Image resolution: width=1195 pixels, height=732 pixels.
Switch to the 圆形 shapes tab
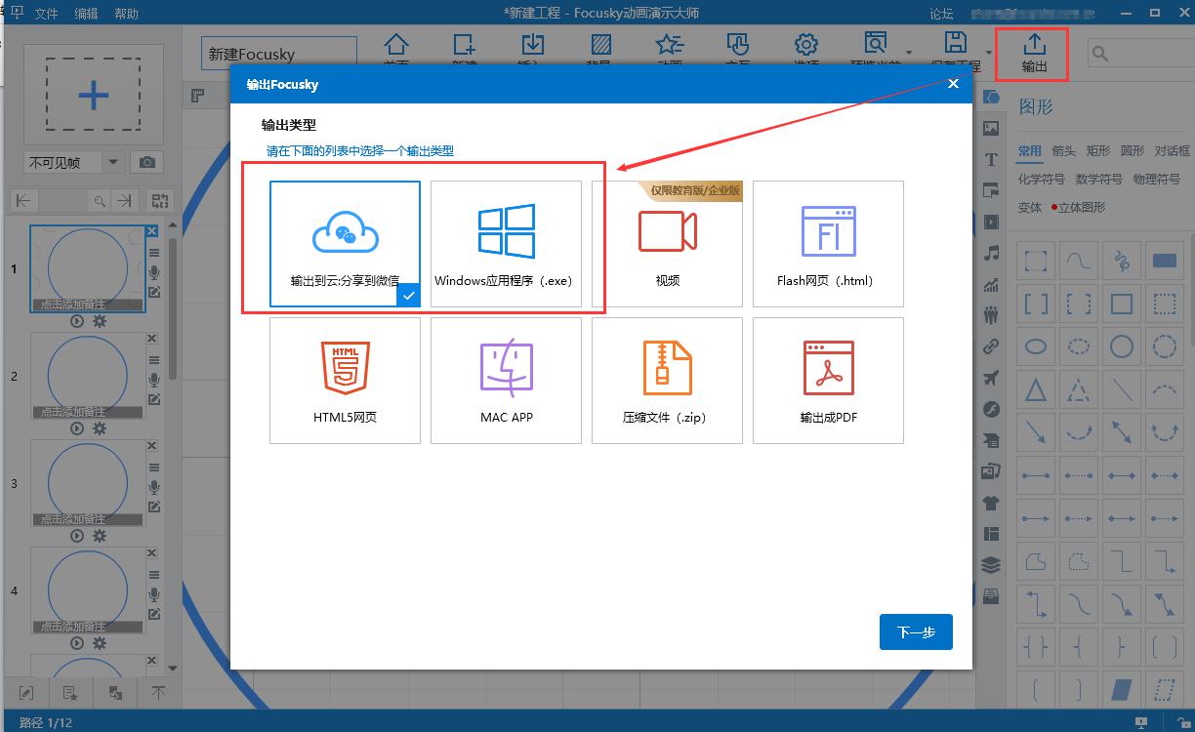1133,151
